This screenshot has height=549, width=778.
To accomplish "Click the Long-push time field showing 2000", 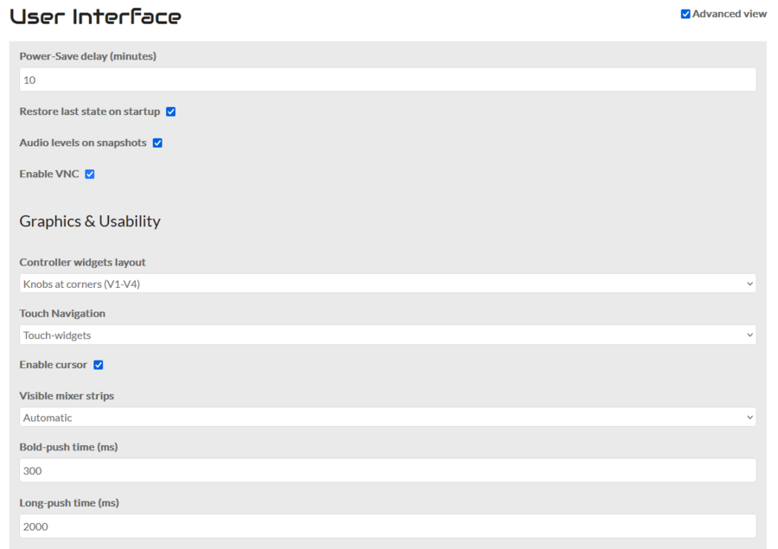I will point(387,527).
